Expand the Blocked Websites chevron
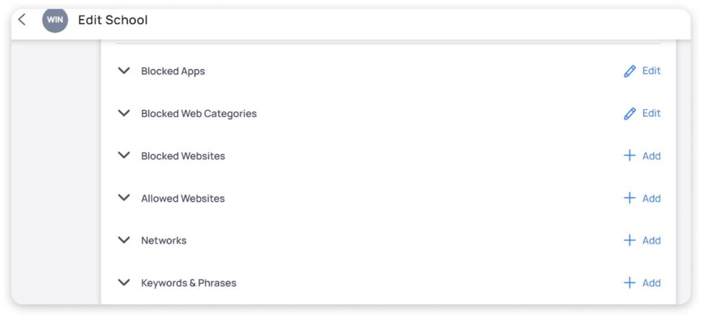The image size is (702, 318). pyautogui.click(x=124, y=156)
